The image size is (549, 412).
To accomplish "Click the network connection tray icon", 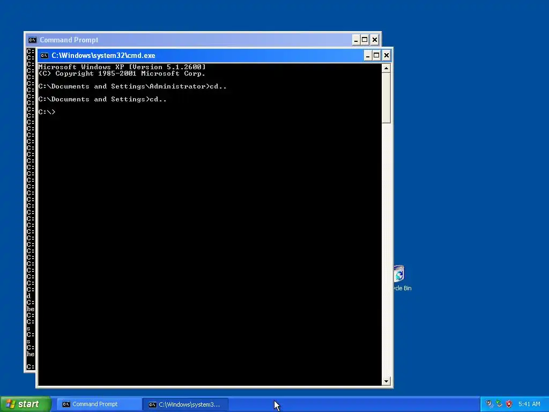I will (x=499, y=404).
